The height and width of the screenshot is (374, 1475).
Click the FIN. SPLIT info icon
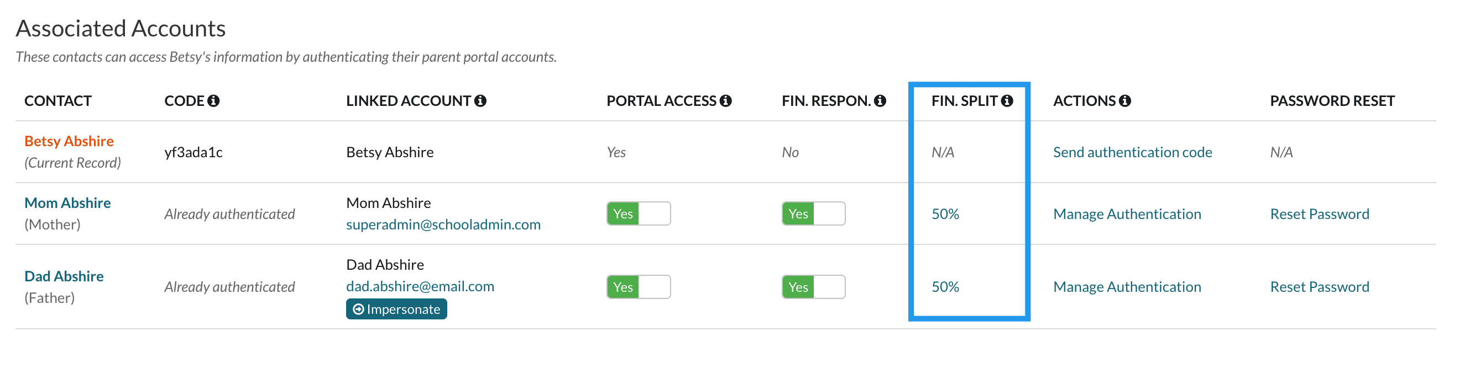pyautogui.click(x=1007, y=101)
